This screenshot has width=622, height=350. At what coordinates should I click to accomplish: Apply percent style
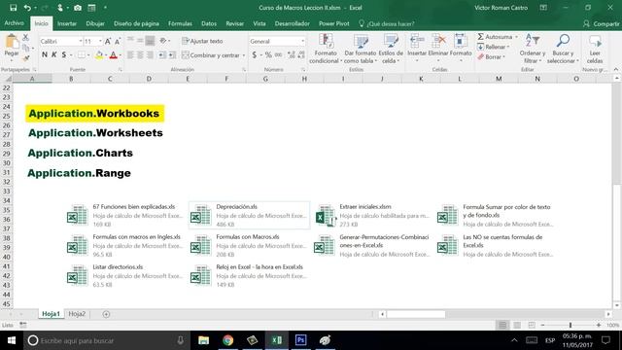click(268, 55)
